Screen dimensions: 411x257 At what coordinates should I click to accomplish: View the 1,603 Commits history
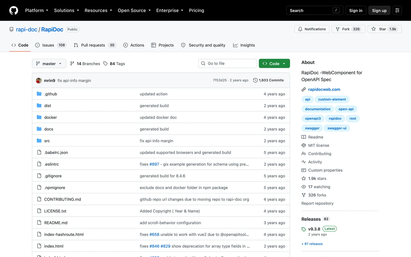pyautogui.click(x=268, y=80)
